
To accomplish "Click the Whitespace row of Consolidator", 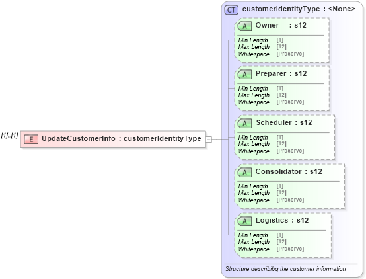I will (x=271, y=200).
